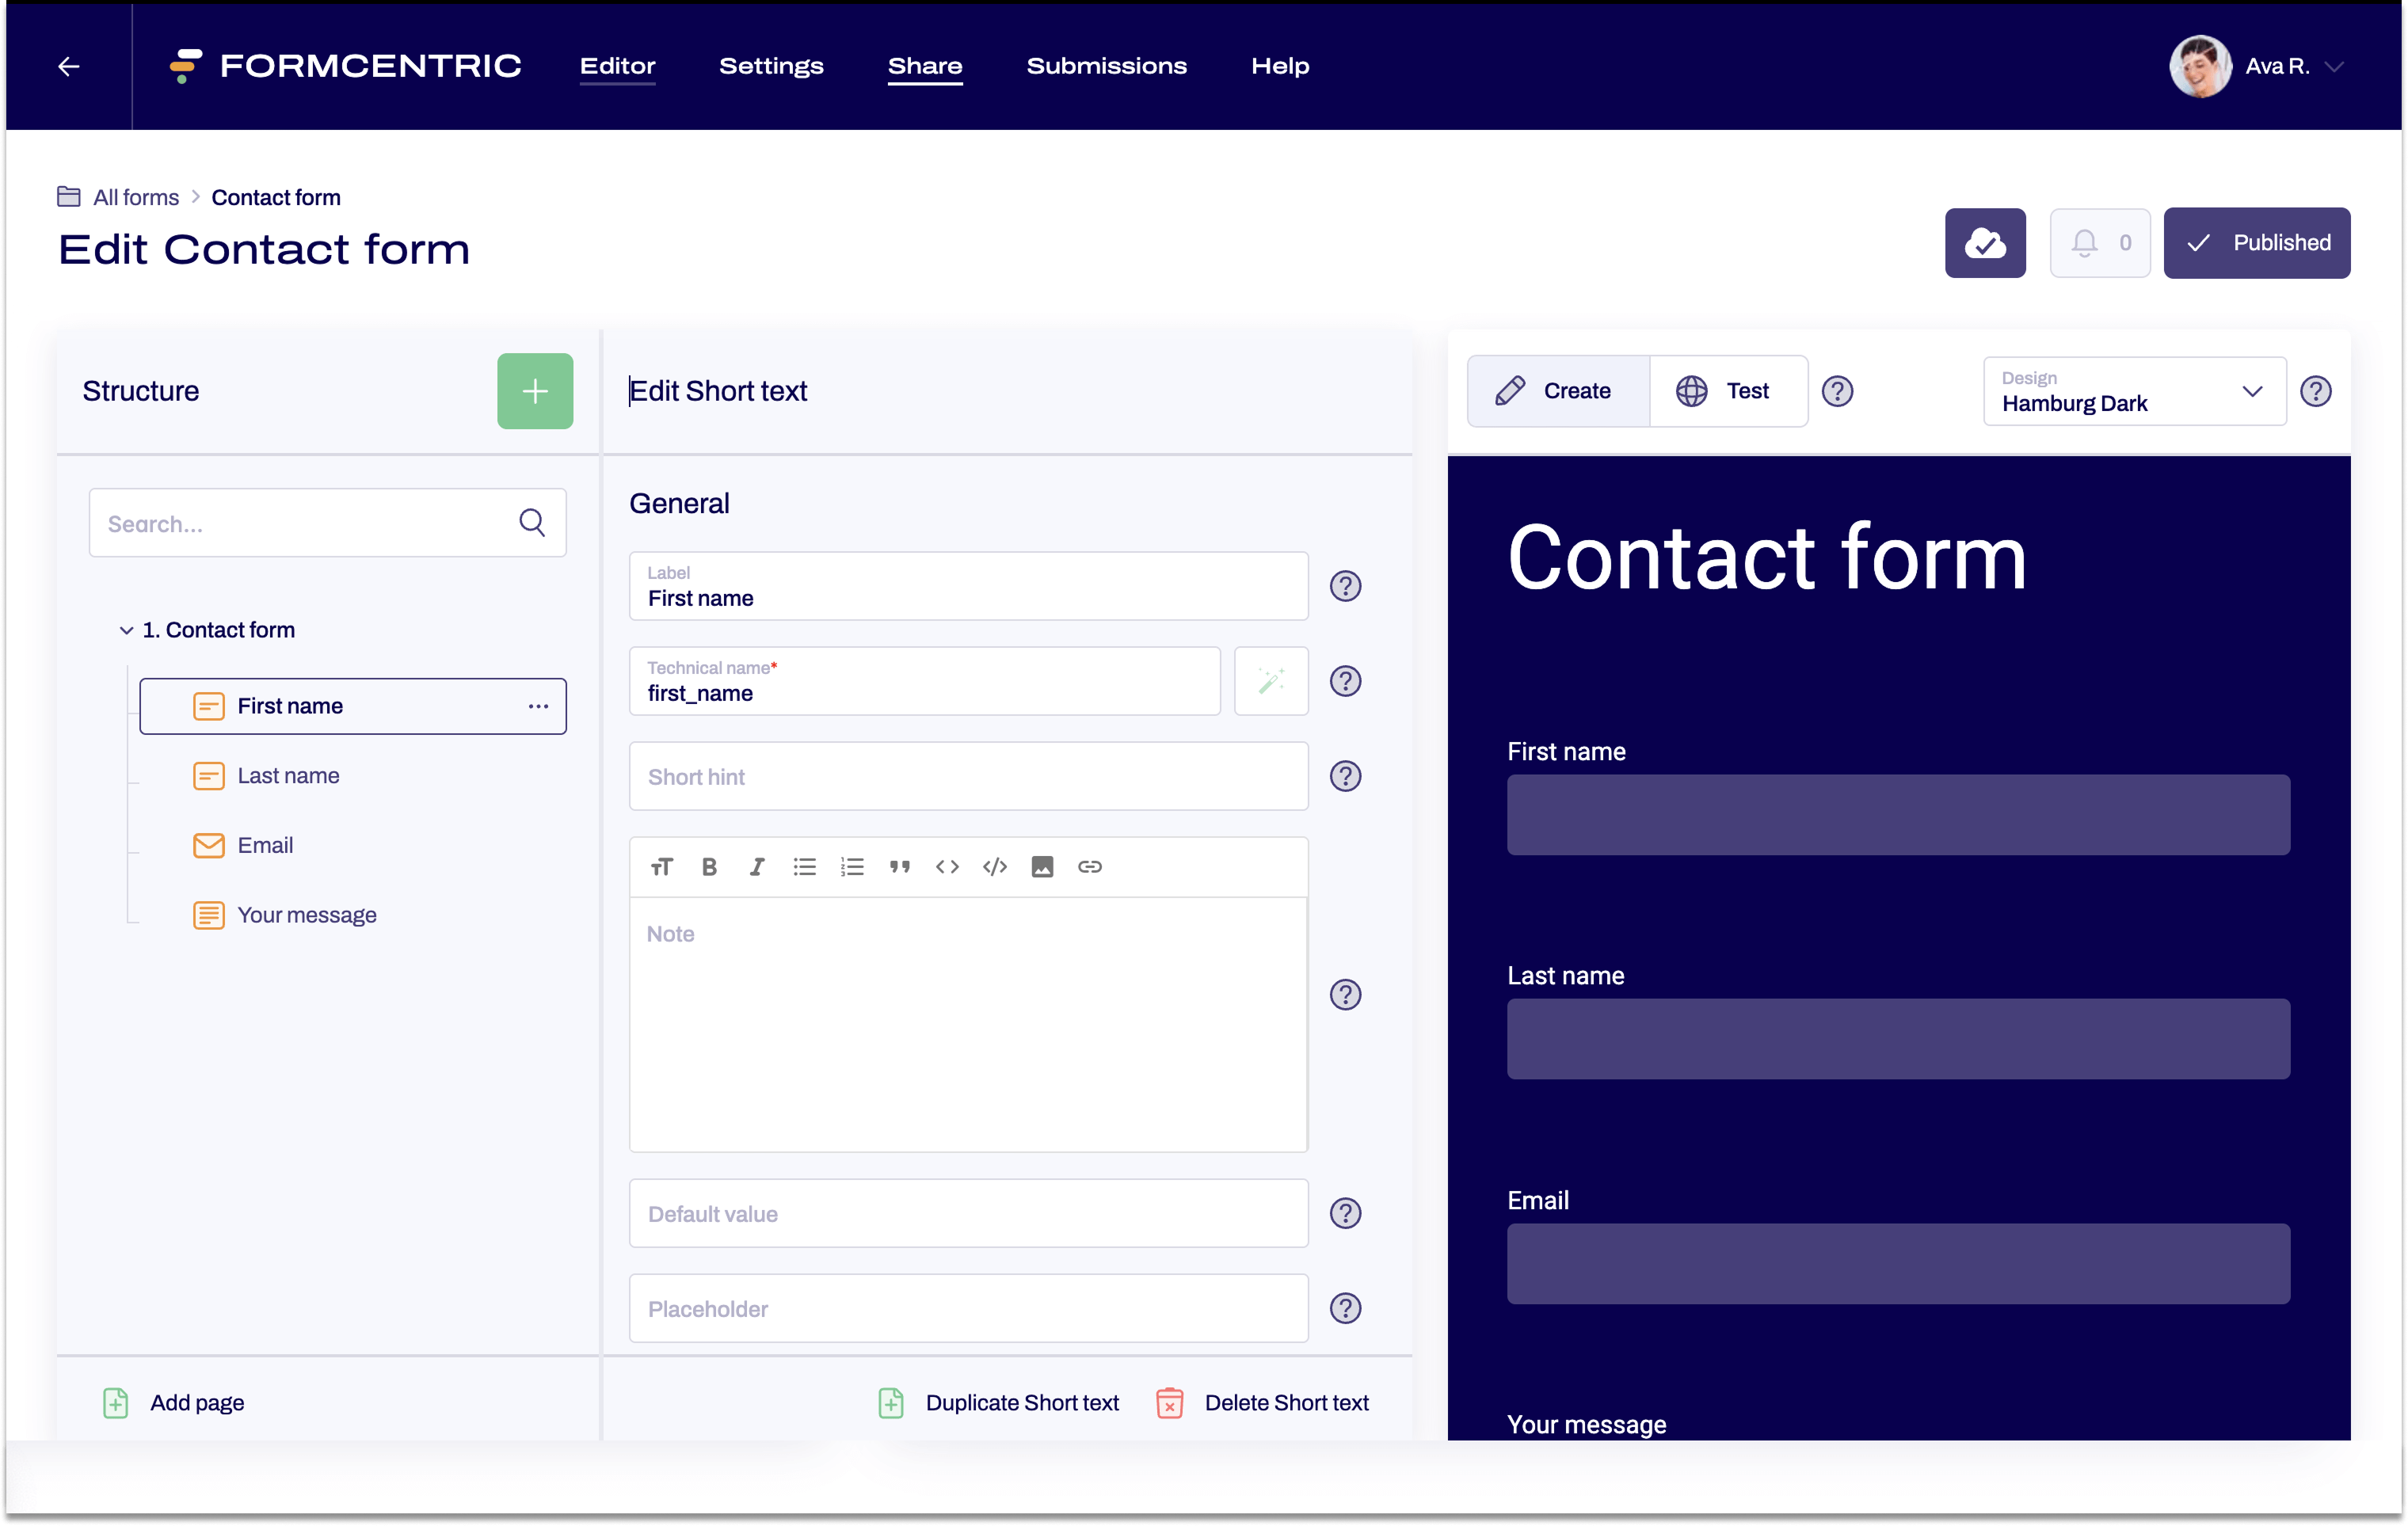
Task: Click Add page
Action: coord(173,1402)
